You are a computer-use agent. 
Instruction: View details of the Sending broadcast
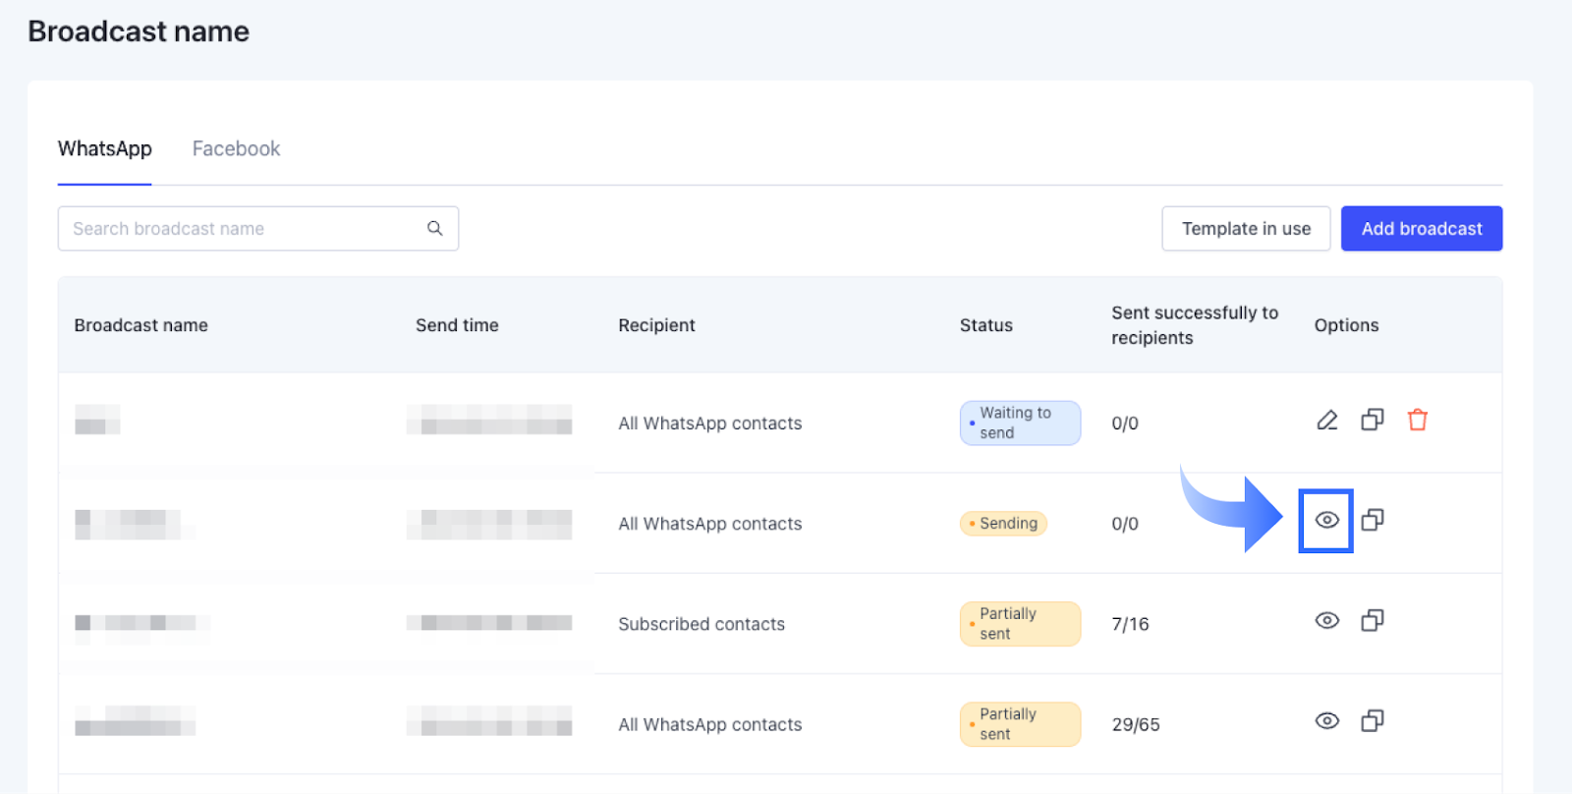(x=1326, y=520)
